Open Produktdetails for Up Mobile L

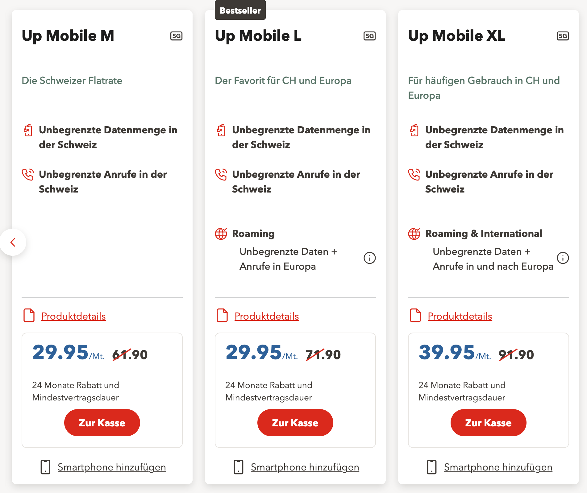(x=267, y=316)
